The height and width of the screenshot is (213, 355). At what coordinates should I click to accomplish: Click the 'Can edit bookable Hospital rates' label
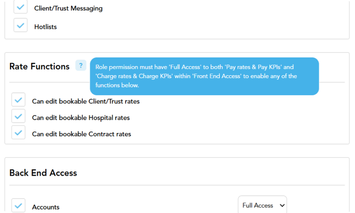coord(81,118)
